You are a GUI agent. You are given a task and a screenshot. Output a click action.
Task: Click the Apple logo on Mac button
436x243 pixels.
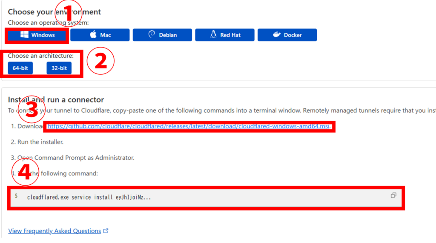point(93,35)
